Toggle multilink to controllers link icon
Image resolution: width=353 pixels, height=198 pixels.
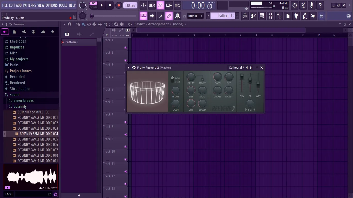(x=169, y=16)
